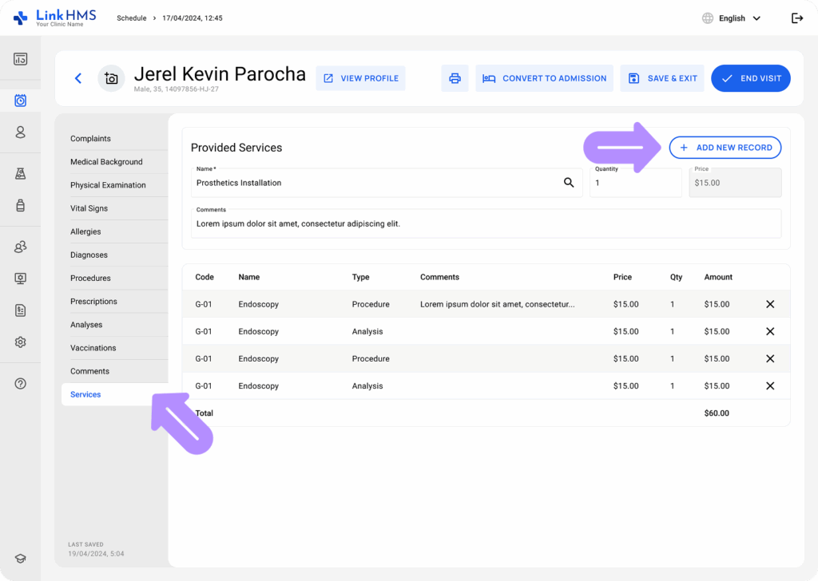Open the patients person icon in sidebar
This screenshot has height=581, width=818.
pos(21,132)
